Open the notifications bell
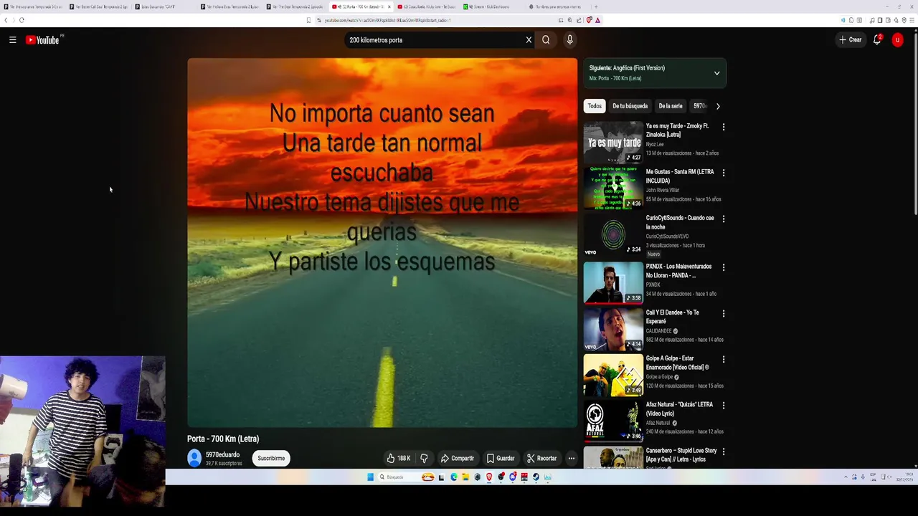The width and height of the screenshot is (918, 516). click(x=877, y=40)
